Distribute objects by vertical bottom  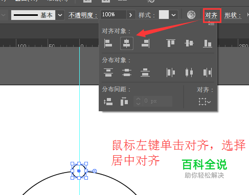pyautogui.click(x=145, y=72)
